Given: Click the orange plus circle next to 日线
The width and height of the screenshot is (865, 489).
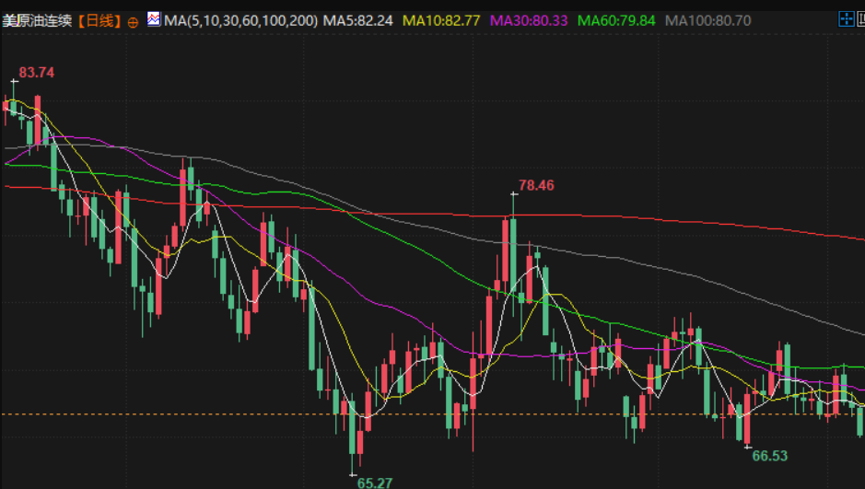Looking at the screenshot, I should click(x=133, y=22).
